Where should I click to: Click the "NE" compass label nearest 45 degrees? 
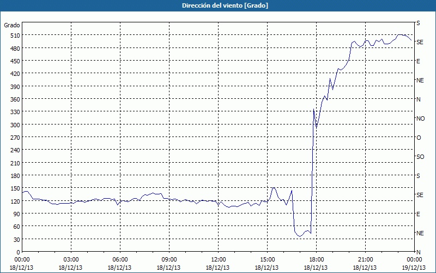point(420,233)
